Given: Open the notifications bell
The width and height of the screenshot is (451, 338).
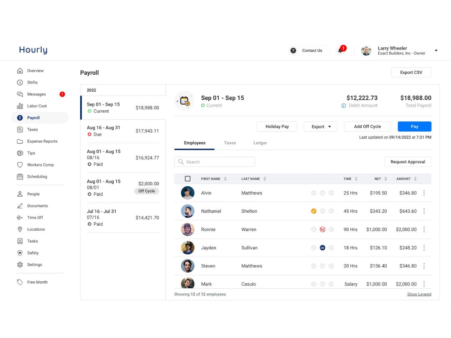Looking at the screenshot, I should [341, 50].
